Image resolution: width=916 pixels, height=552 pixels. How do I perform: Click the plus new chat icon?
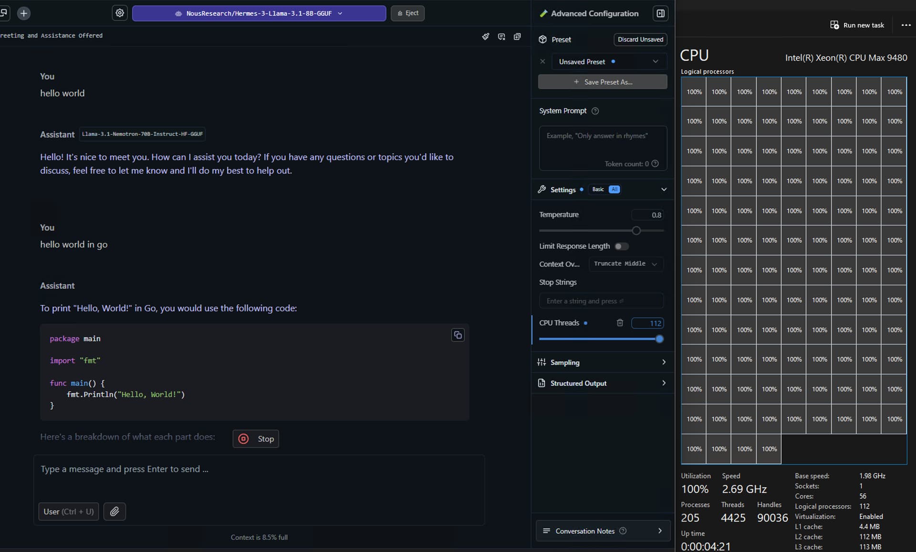point(23,13)
